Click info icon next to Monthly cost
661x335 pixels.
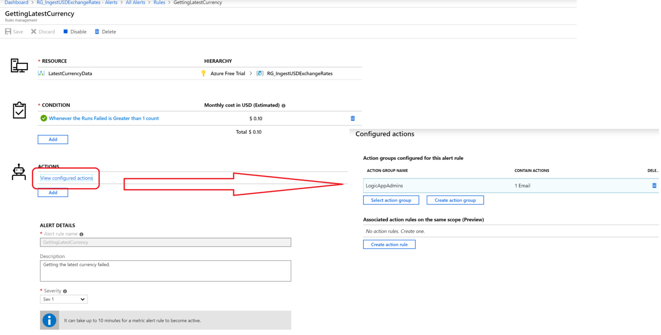coord(284,105)
